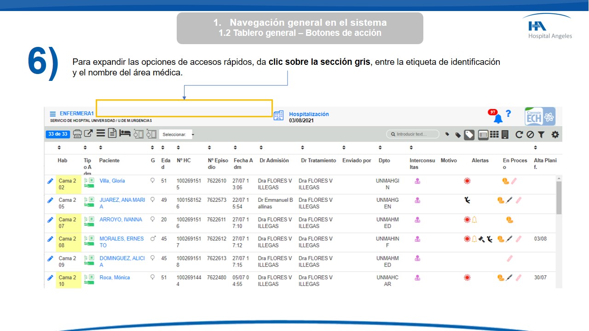Screen dimensions: 589x331
Task: Click the sort arrows above Paciente column
Action: click(101, 148)
